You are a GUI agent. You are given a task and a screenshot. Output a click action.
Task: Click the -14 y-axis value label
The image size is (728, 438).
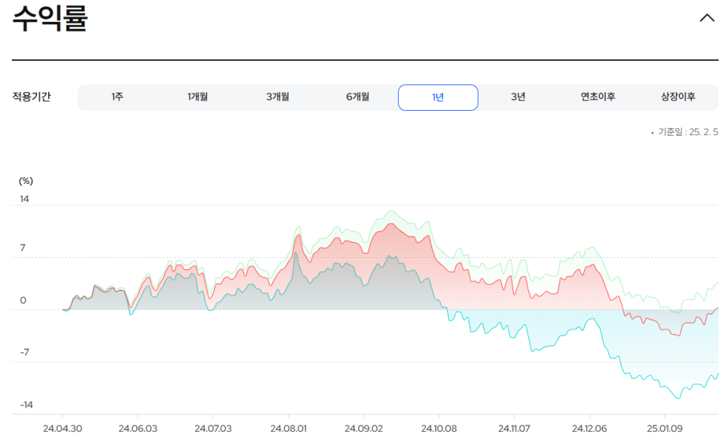26,405
